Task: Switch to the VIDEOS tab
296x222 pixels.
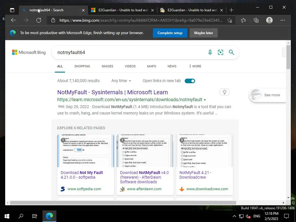Action: tap(130, 66)
